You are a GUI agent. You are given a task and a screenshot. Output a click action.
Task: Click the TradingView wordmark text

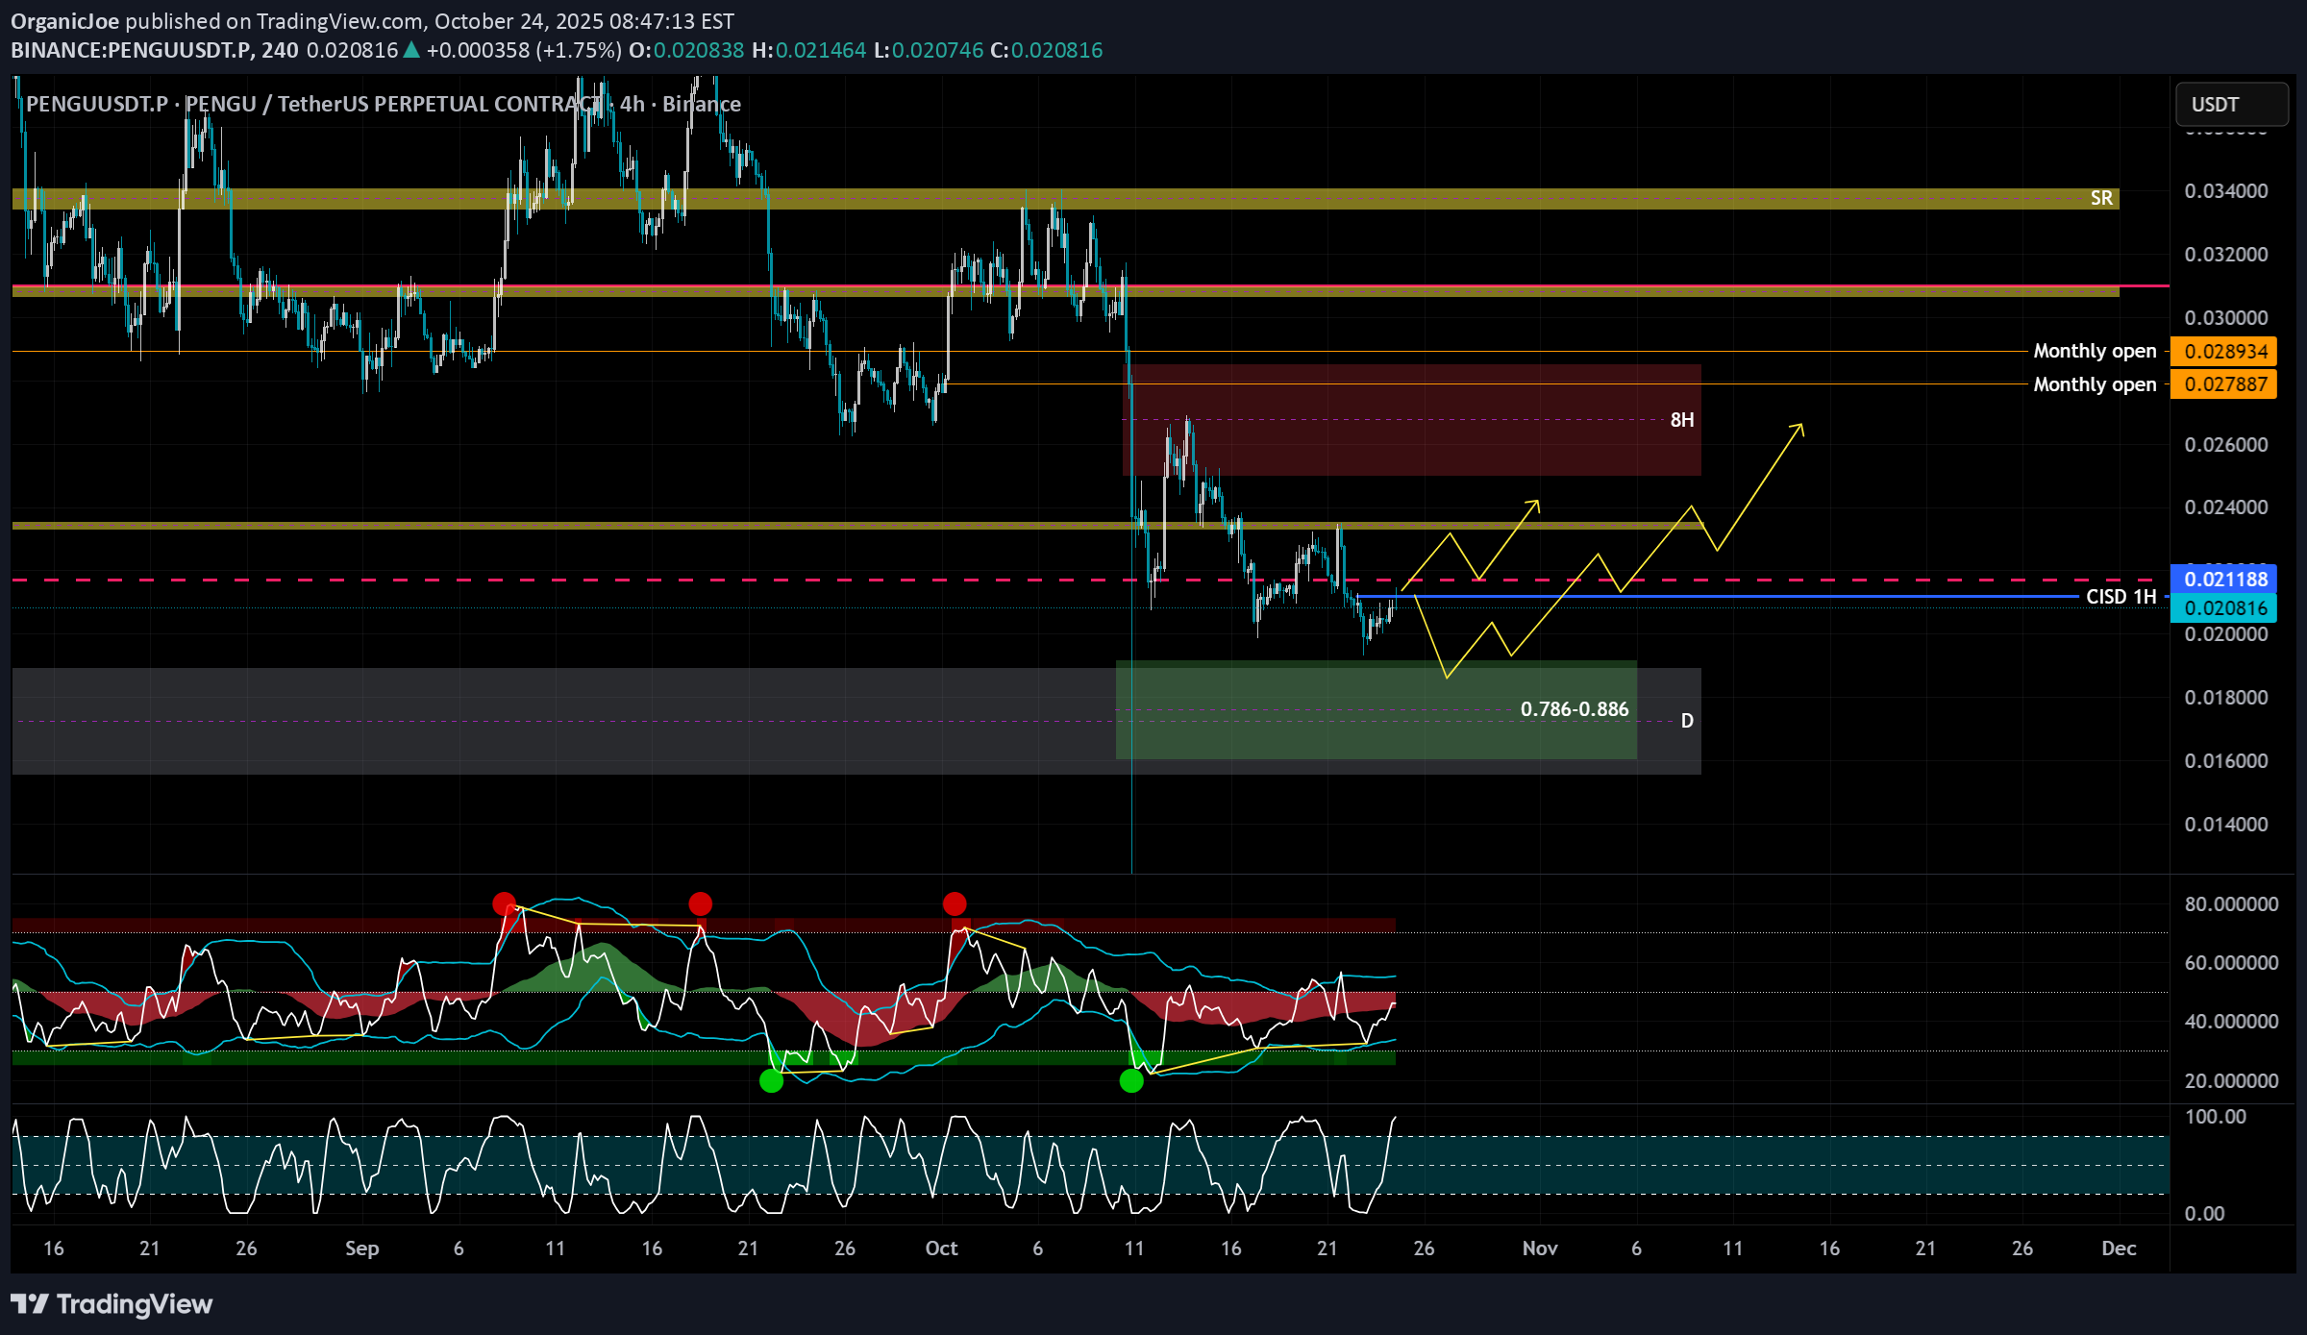pyautogui.click(x=135, y=1304)
